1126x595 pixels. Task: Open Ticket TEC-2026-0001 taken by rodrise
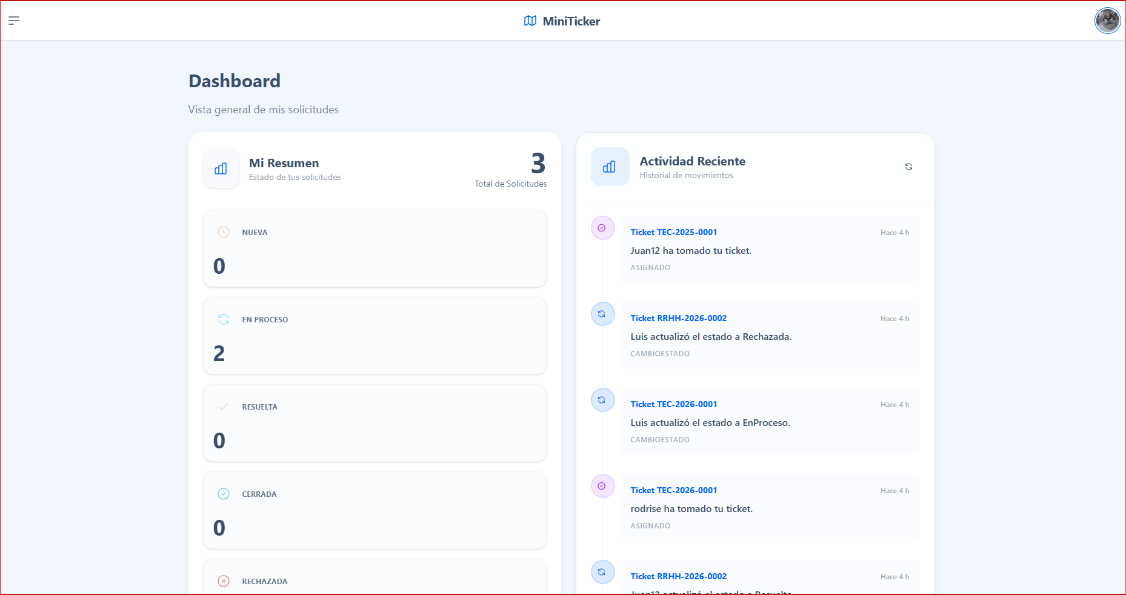coord(673,490)
